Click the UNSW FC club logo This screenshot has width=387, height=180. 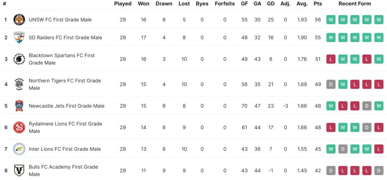19,20
